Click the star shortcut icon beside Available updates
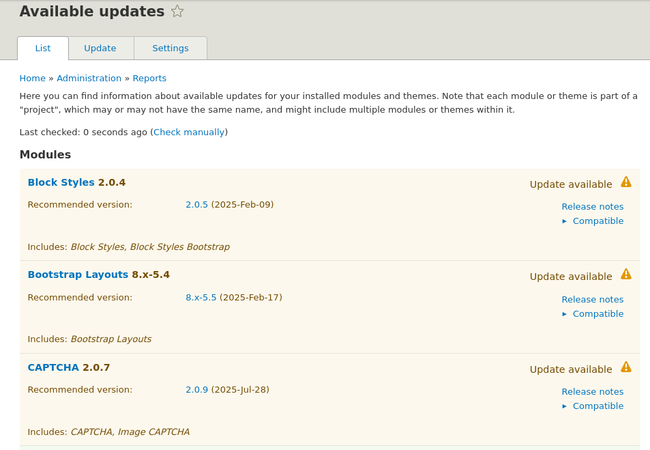Viewport: 650px width, 450px height. (x=177, y=11)
